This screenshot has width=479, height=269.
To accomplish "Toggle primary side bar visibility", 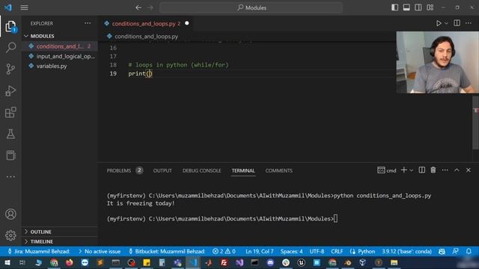I will 394,7.
